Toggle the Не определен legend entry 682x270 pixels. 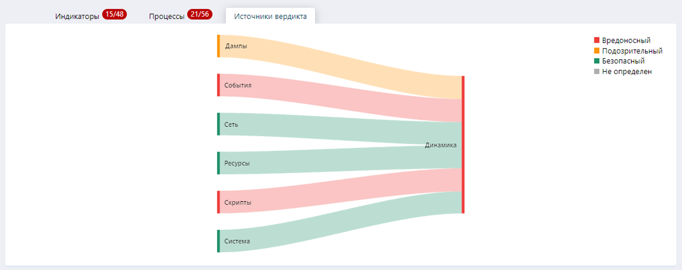626,72
